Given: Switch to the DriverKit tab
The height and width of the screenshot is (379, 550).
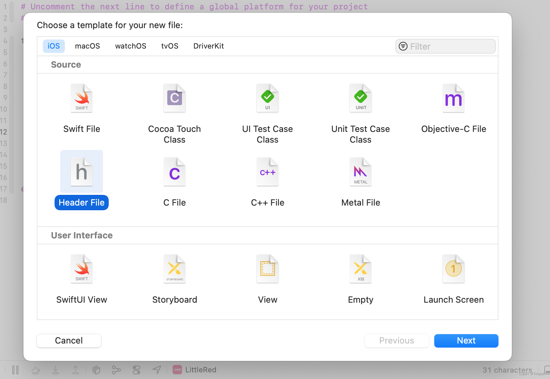Looking at the screenshot, I should click(x=208, y=46).
